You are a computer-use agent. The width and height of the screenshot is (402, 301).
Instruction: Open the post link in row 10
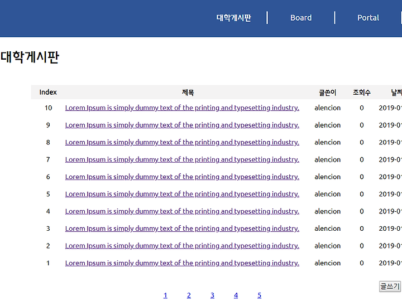coord(182,108)
